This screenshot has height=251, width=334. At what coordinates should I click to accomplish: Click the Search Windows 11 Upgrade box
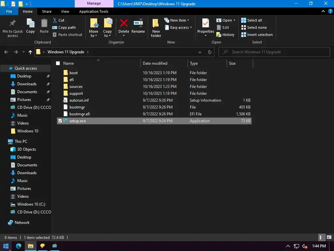pyautogui.click(x=274, y=52)
